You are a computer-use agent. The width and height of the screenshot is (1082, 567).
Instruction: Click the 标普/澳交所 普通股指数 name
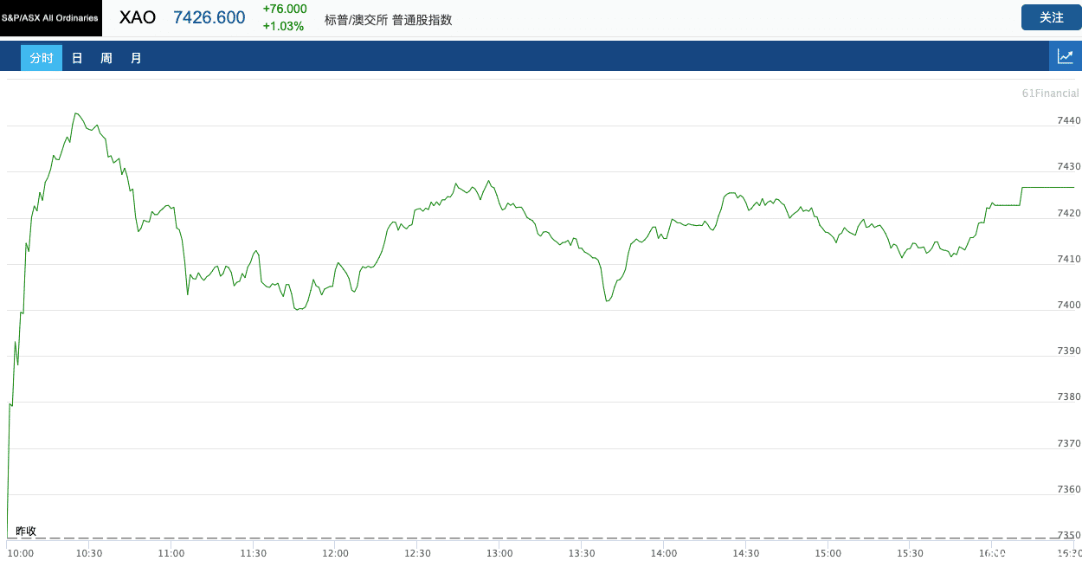388,19
